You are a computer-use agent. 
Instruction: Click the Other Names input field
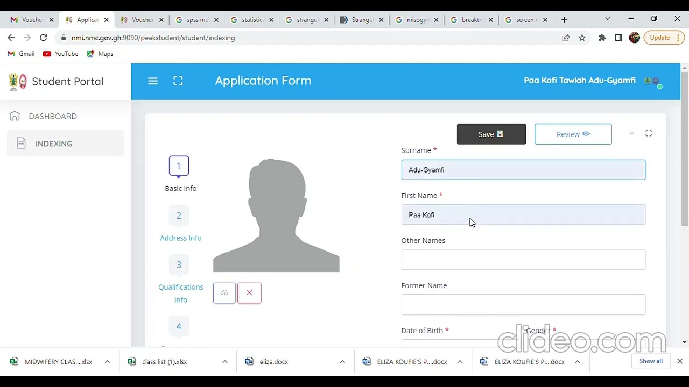click(523, 260)
